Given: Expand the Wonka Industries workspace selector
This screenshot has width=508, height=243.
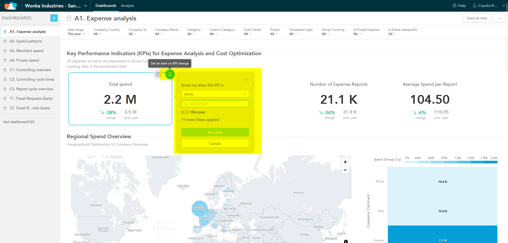Looking at the screenshot, I should (x=56, y=6).
